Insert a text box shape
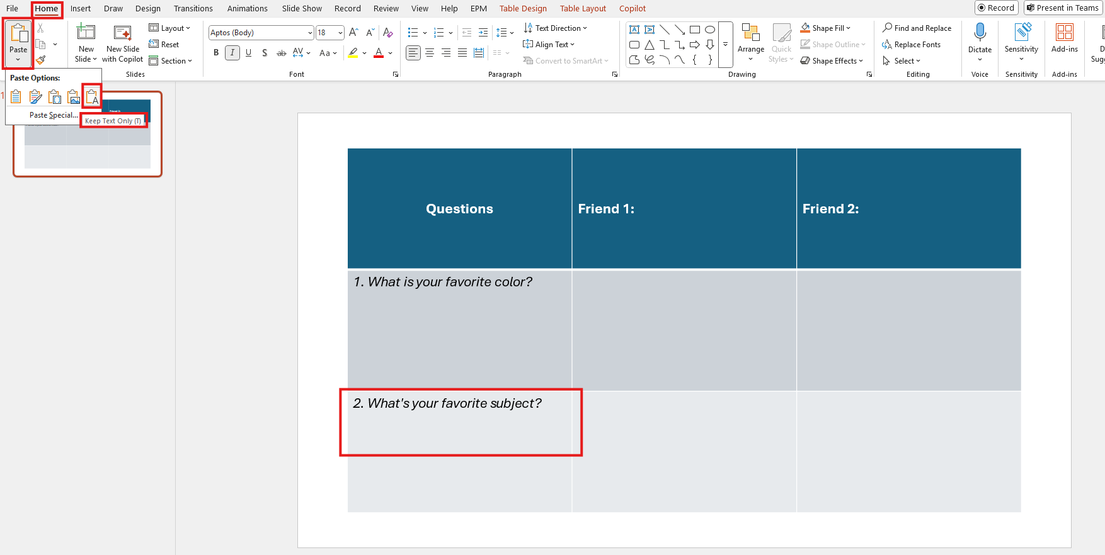This screenshot has width=1105, height=555. pos(634,30)
